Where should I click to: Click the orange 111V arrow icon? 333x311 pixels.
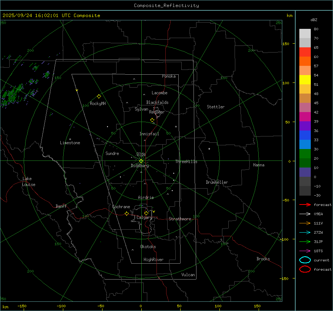pos(305,223)
